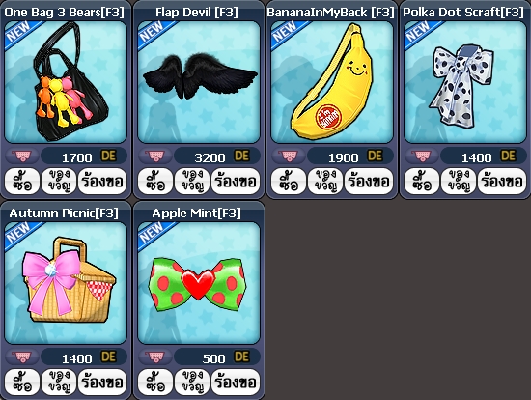The width and height of the screenshot is (531, 400).
Task: Buy One Bag 3 Bears with ซื้อ button
Action: tap(22, 181)
